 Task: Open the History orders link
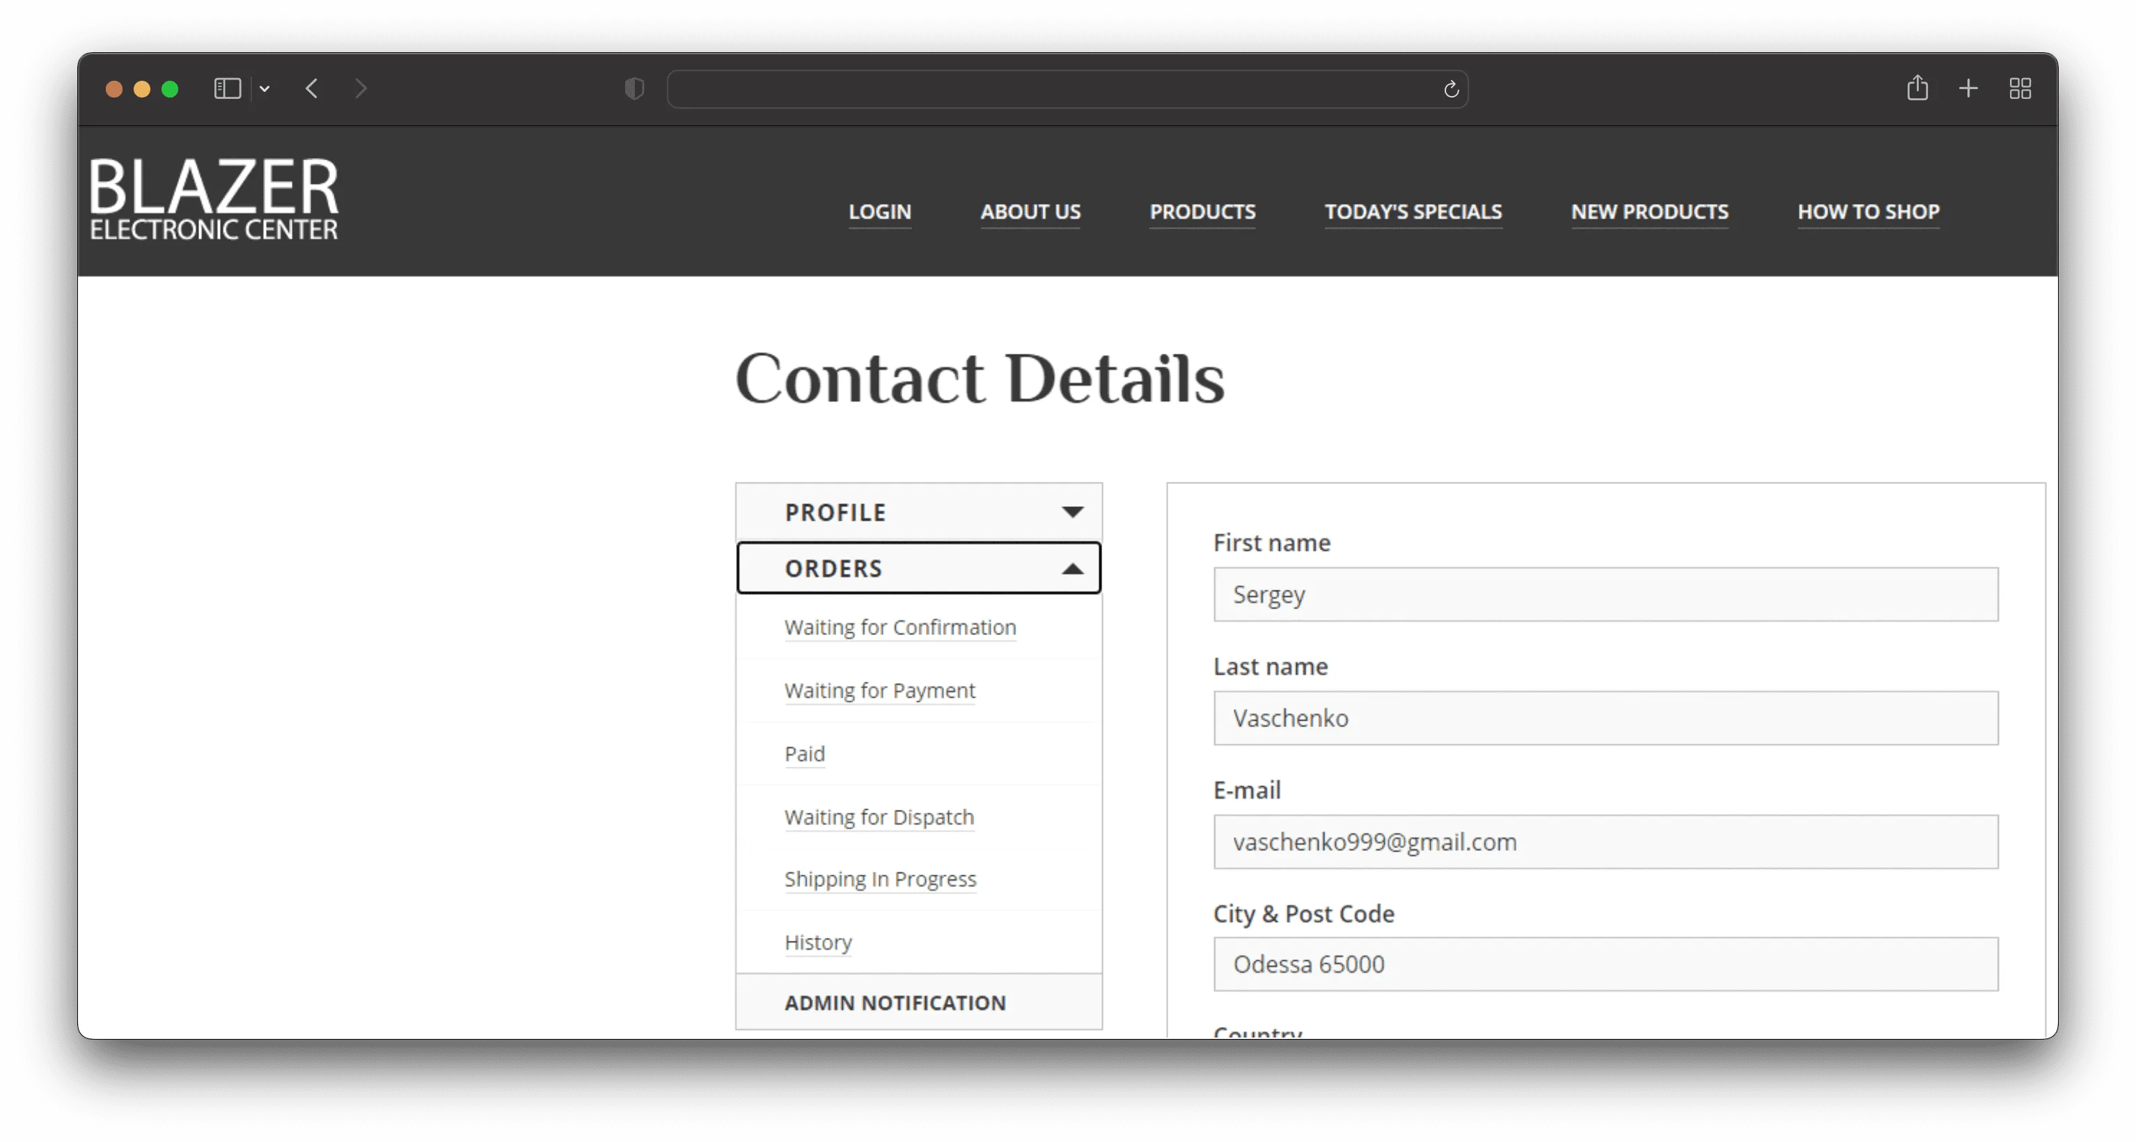pos(817,942)
